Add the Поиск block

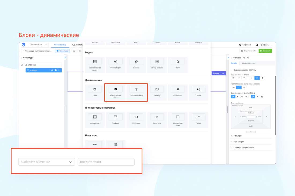tap(198, 92)
